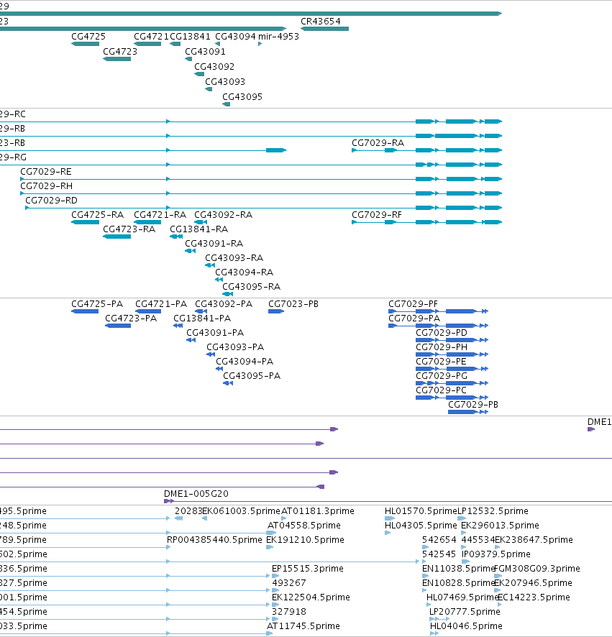Click the IP09379.5prime EST label
Viewport: 612px width, 637px height.
point(495,554)
